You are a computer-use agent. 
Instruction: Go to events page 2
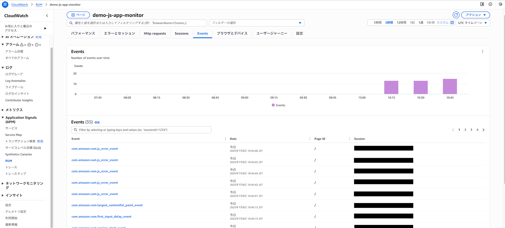point(465,130)
